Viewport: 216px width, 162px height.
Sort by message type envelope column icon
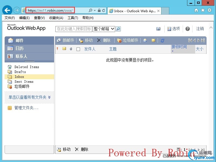click(64, 49)
